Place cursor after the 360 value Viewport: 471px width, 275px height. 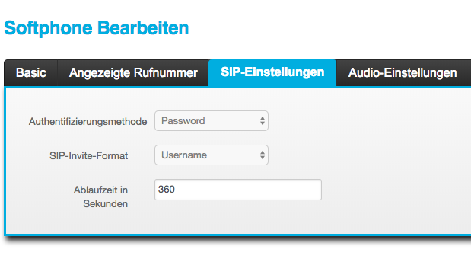175,190
